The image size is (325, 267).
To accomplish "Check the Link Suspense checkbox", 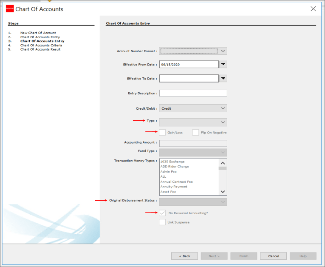I will point(162,222).
